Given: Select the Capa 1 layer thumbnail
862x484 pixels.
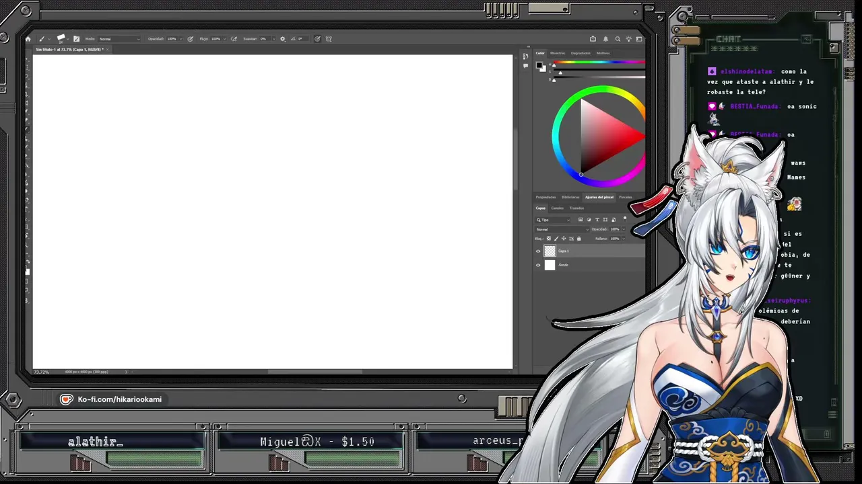Looking at the screenshot, I should pyautogui.click(x=550, y=251).
